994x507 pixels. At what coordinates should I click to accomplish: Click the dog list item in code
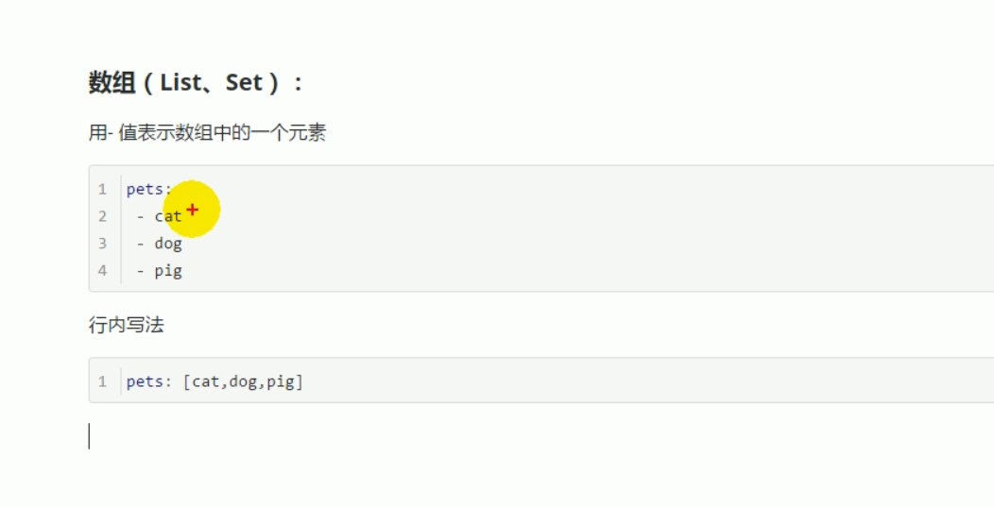pyautogui.click(x=168, y=244)
